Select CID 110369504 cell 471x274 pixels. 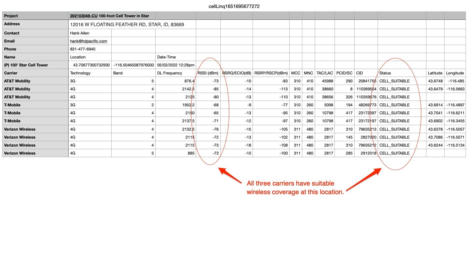coord(366,89)
